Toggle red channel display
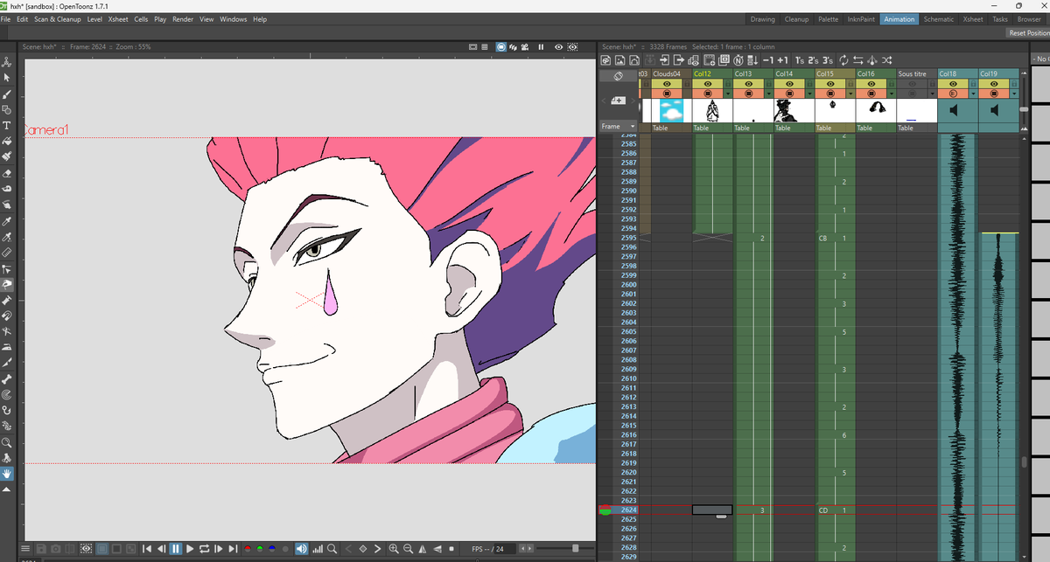The height and width of the screenshot is (562, 1050). click(x=248, y=549)
